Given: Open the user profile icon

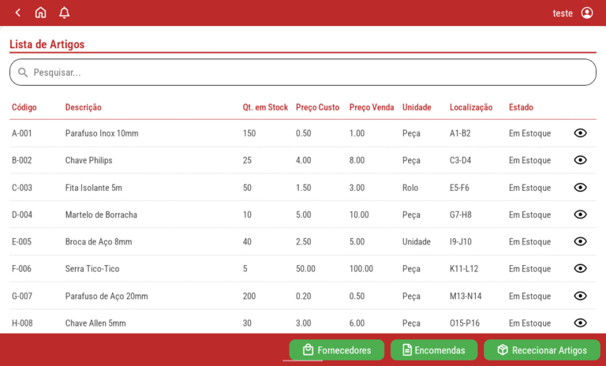Looking at the screenshot, I should click(x=586, y=13).
